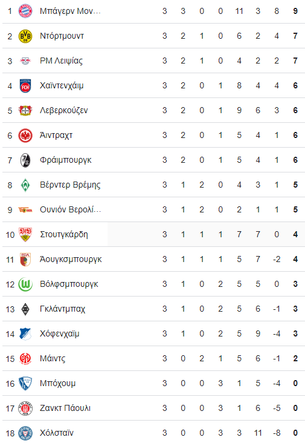Screen dimensions: 305x443
Task: Click the Bayern Munich club crest
Action: coord(25,11)
